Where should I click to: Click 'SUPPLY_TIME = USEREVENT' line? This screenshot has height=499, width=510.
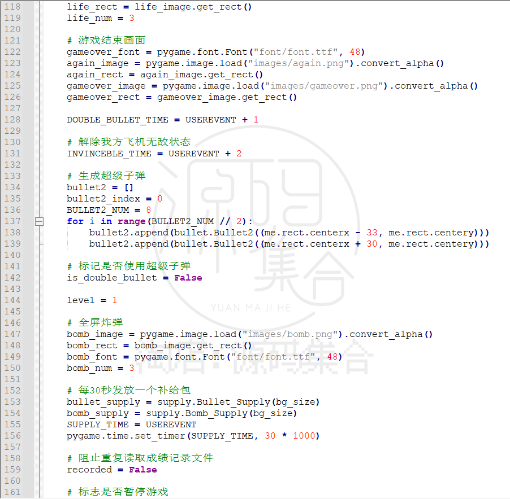132,424
